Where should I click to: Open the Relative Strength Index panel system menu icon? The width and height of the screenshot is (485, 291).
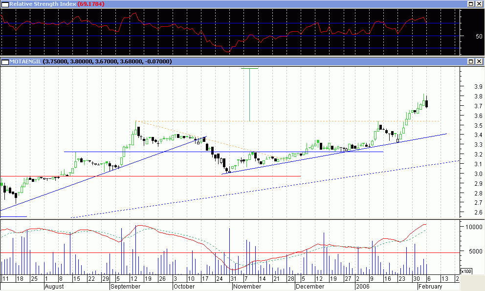tap(4, 4)
